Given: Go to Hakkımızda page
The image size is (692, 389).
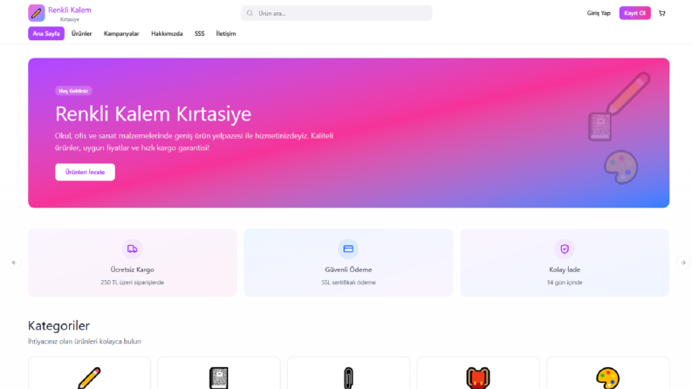Looking at the screenshot, I should (x=167, y=33).
